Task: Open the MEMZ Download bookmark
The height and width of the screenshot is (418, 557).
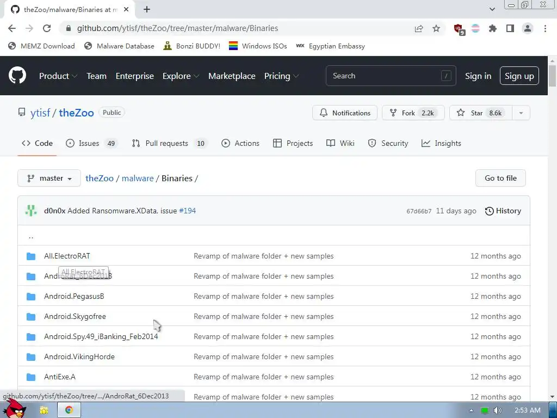Action: coord(41,46)
